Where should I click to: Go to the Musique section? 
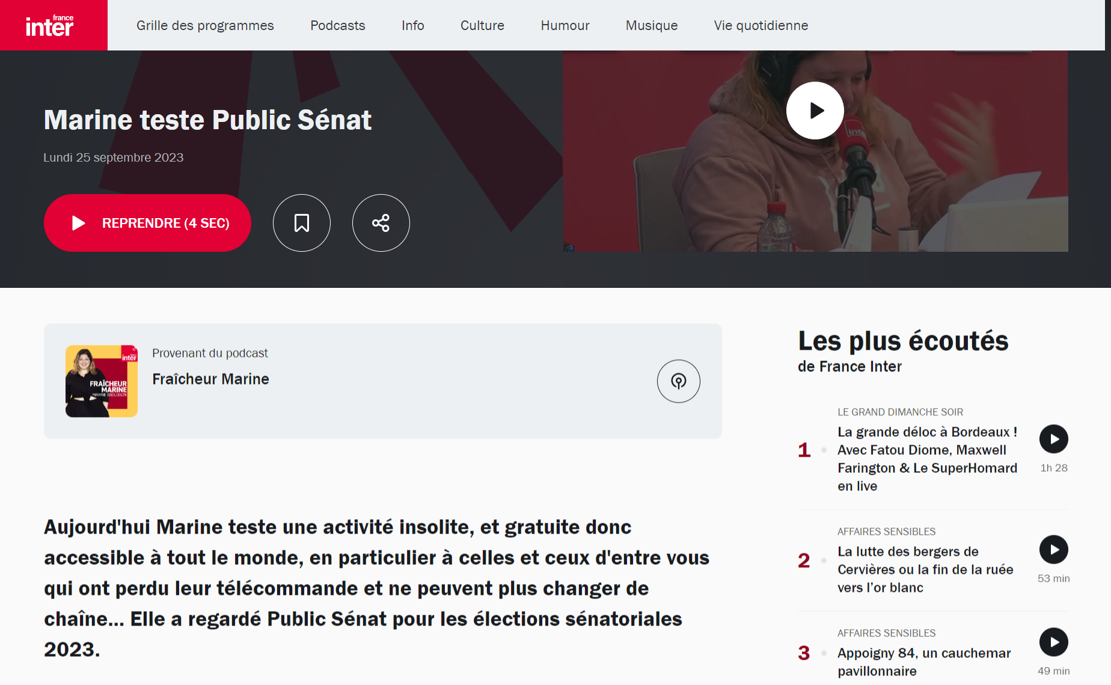652,25
